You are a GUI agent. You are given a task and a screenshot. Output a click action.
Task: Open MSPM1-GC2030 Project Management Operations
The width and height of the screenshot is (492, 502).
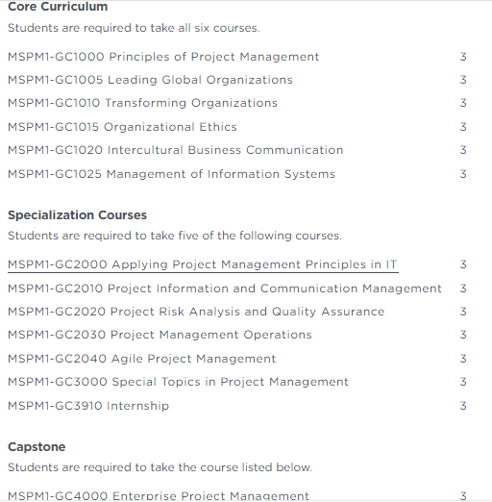pos(160,335)
